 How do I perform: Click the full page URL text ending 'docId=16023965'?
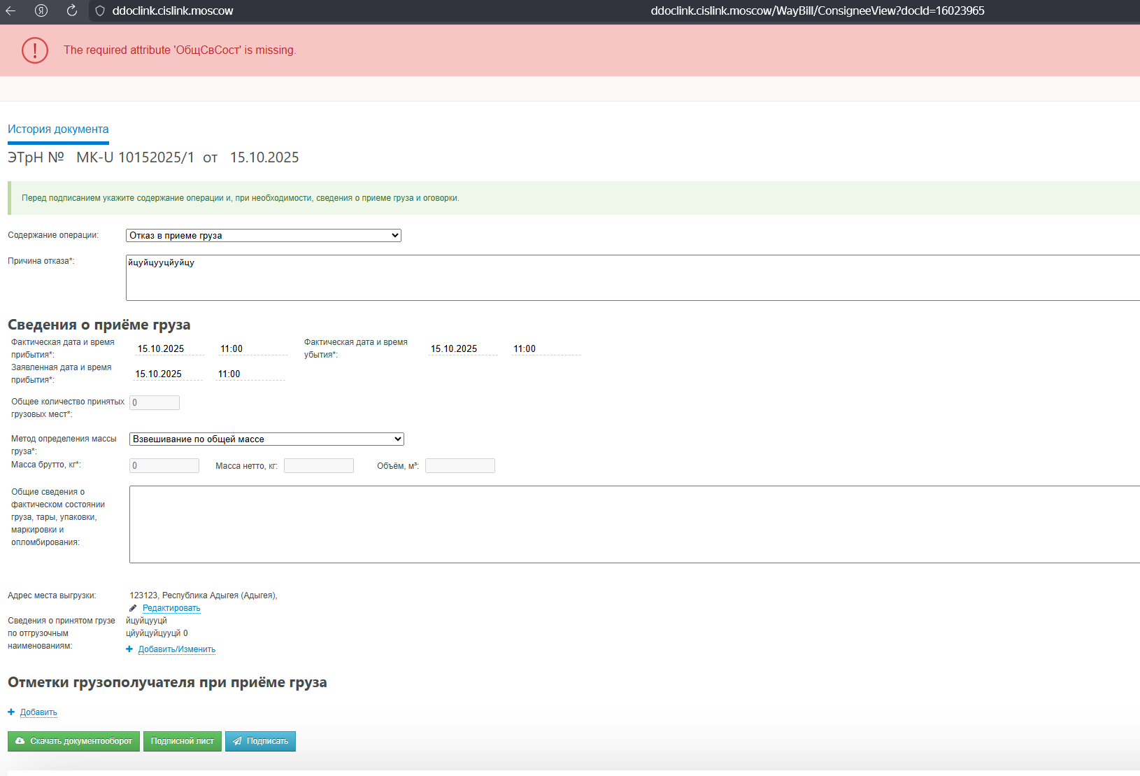tap(818, 11)
